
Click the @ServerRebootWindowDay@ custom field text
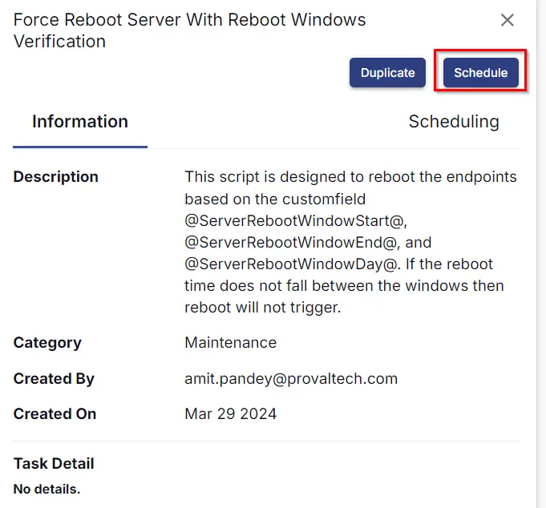coord(292,264)
